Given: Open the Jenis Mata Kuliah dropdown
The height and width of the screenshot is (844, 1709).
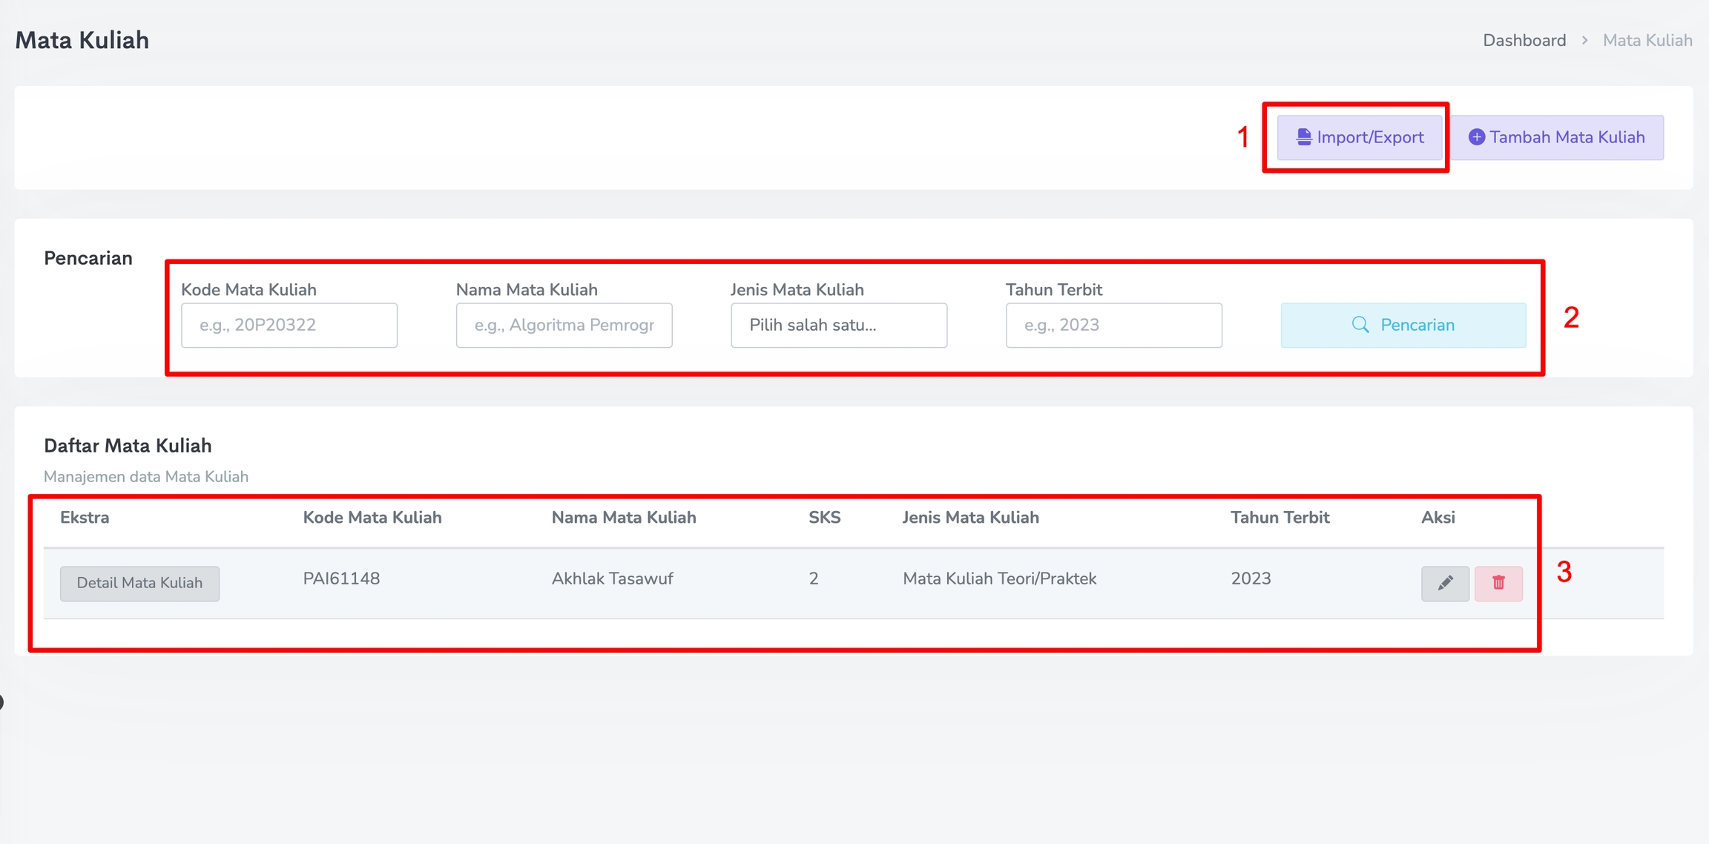Looking at the screenshot, I should point(838,325).
